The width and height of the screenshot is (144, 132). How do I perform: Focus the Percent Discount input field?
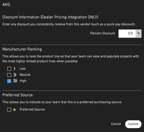[x=127, y=33]
